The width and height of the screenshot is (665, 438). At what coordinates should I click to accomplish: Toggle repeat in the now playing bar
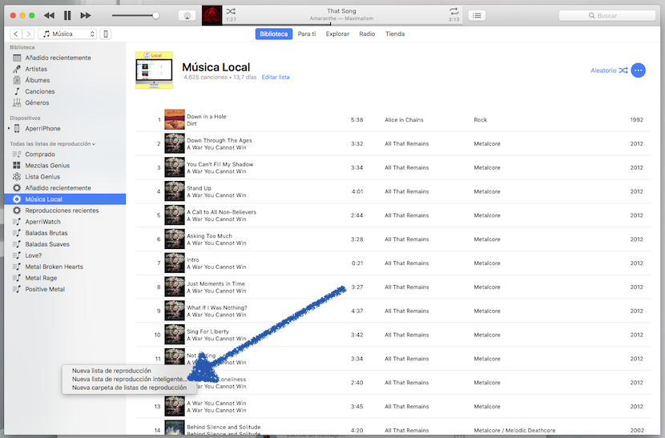point(453,10)
